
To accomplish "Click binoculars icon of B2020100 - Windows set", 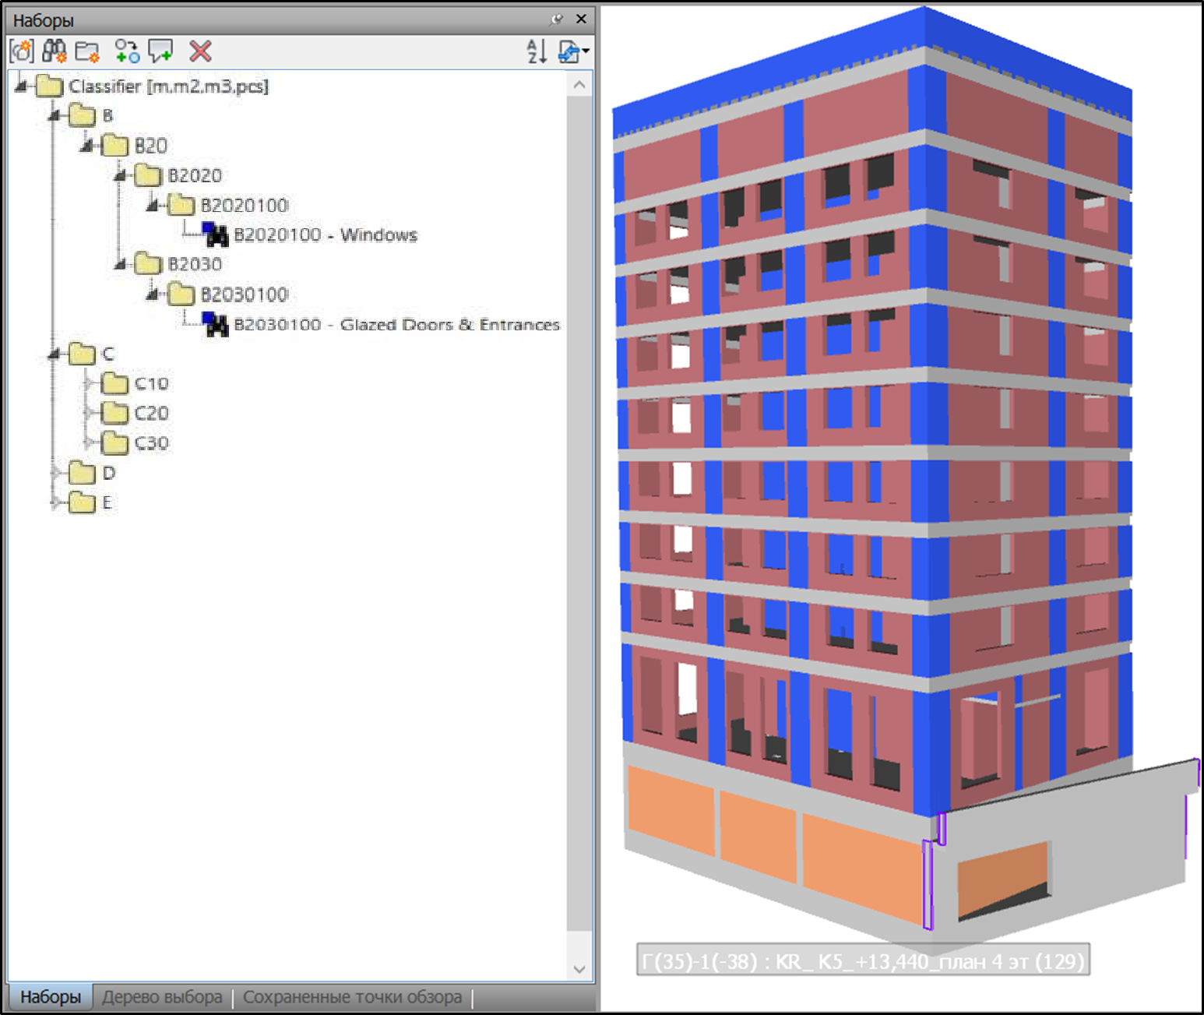I will pos(216,234).
